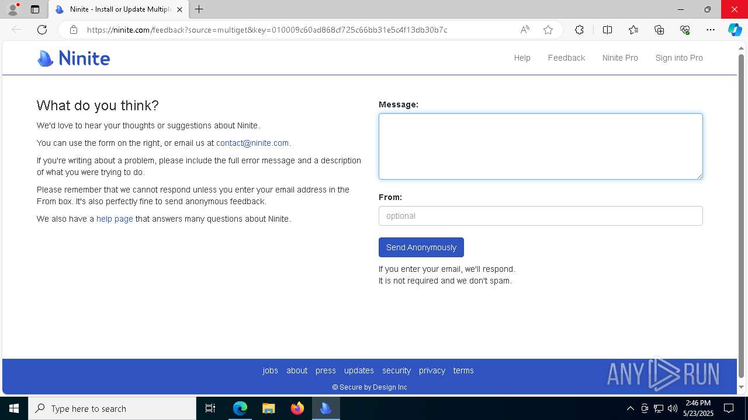The width and height of the screenshot is (748, 420).
Task: Open Task View on the taskbar
Action: click(x=210, y=408)
